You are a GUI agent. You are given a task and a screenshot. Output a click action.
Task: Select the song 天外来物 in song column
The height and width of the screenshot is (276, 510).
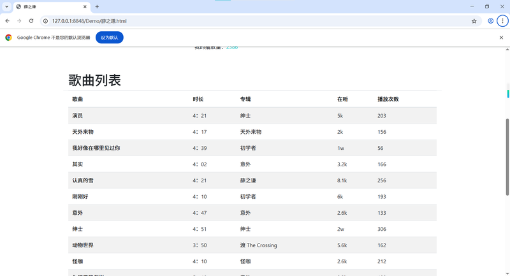click(x=83, y=132)
